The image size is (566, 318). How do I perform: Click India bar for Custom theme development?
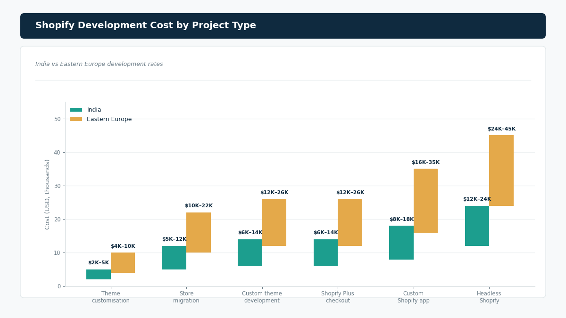250,253
